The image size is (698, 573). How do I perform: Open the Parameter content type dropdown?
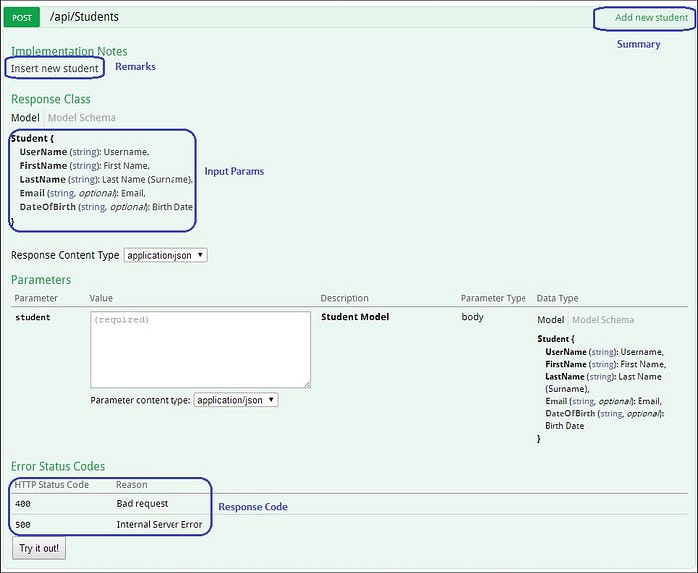236,400
